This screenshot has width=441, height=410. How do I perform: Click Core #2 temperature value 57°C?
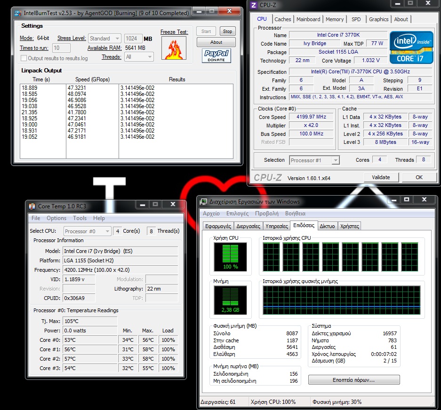coord(90,359)
